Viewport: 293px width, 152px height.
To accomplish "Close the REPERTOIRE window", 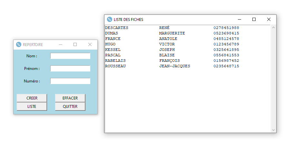I will coord(90,45).
